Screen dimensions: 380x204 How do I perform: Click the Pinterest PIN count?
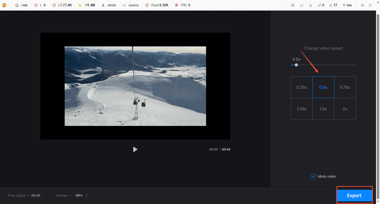(x=183, y=5)
